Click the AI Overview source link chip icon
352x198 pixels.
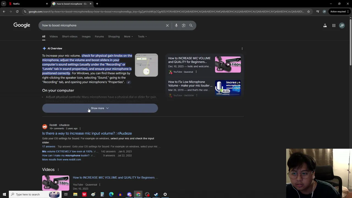click(x=128, y=82)
